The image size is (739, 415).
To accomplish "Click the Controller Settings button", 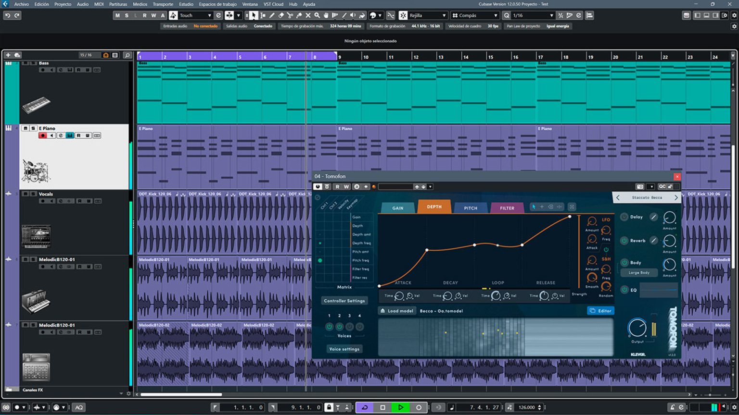I will (344, 301).
